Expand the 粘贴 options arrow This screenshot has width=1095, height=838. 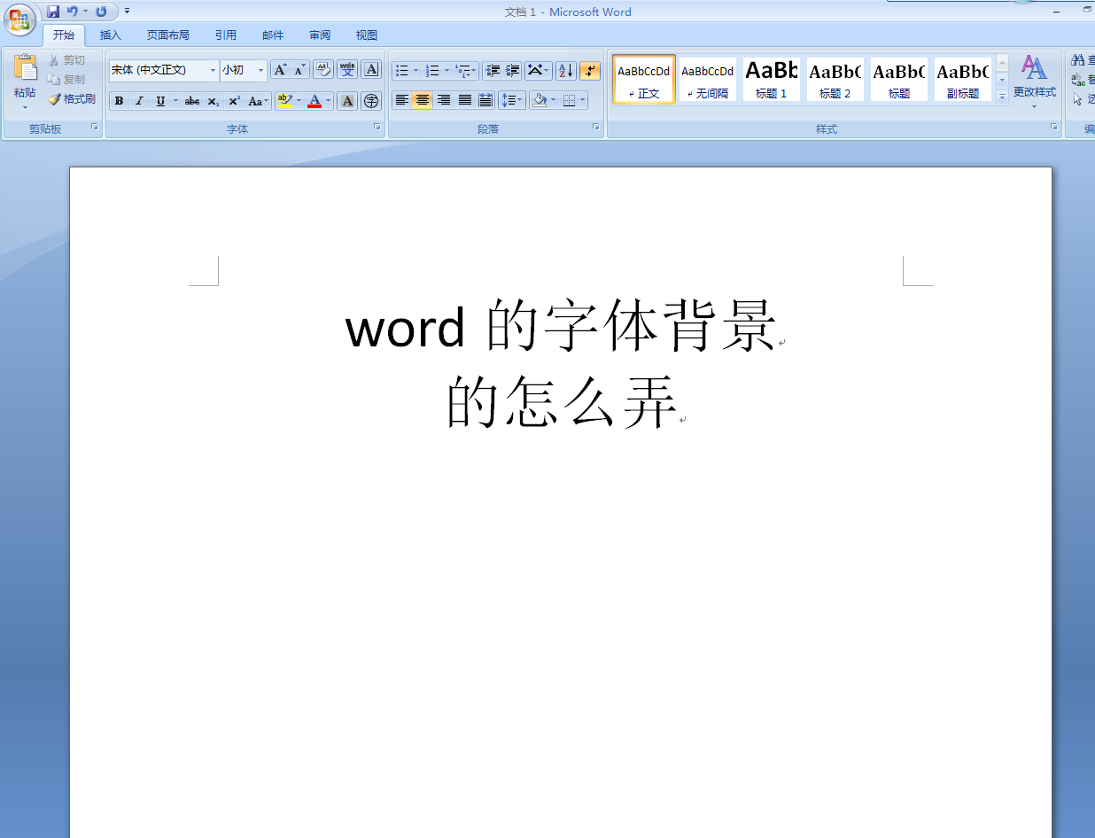coord(25,107)
